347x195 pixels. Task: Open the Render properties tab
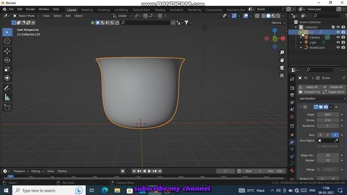tap(292, 88)
